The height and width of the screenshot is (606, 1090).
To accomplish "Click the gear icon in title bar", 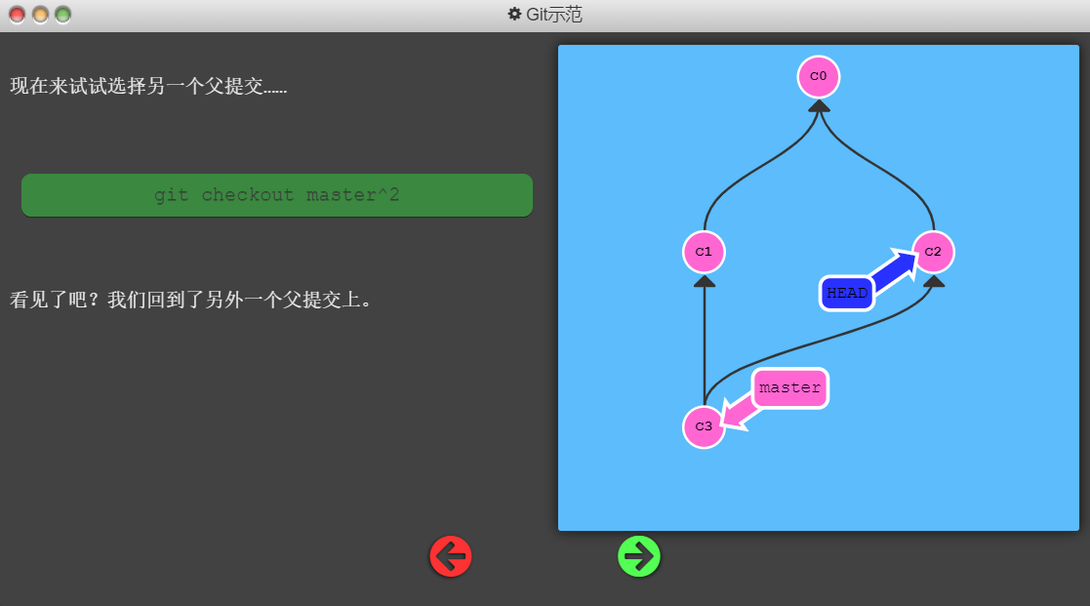I will (x=514, y=15).
